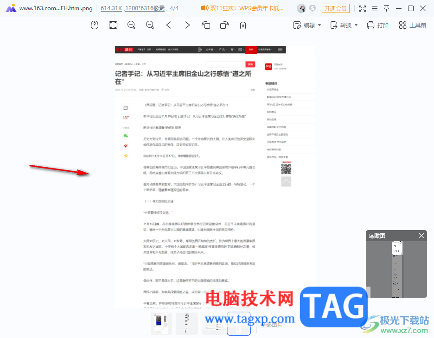Rotate the image counterclockwise
Viewport: 434px width, 338px height.
205,25
